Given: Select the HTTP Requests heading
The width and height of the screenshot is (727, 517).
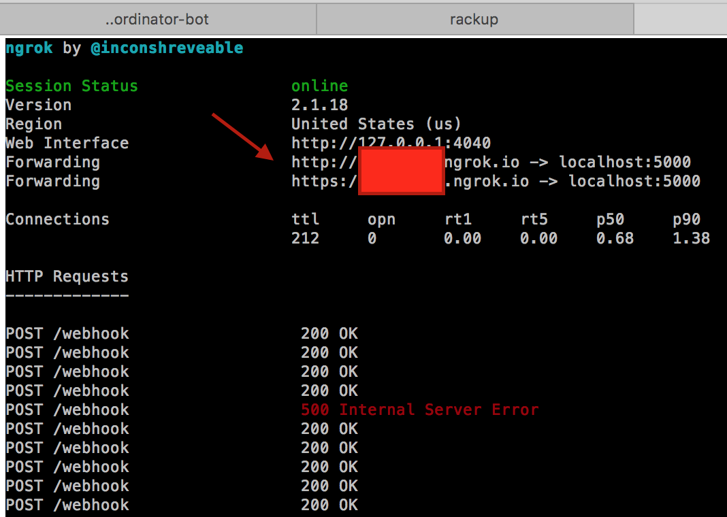Looking at the screenshot, I should [x=67, y=277].
